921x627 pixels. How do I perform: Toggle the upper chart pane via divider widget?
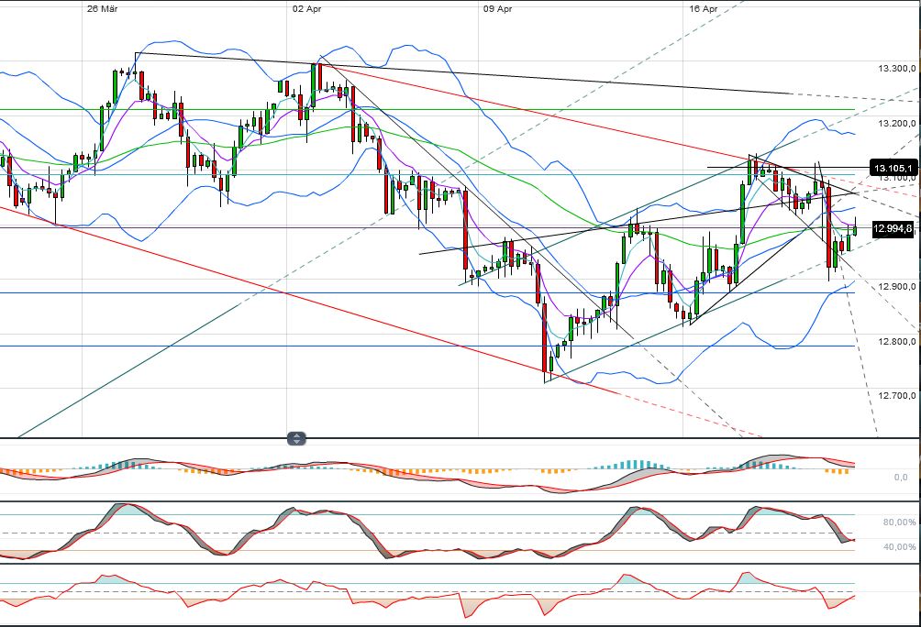(x=296, y=438)
